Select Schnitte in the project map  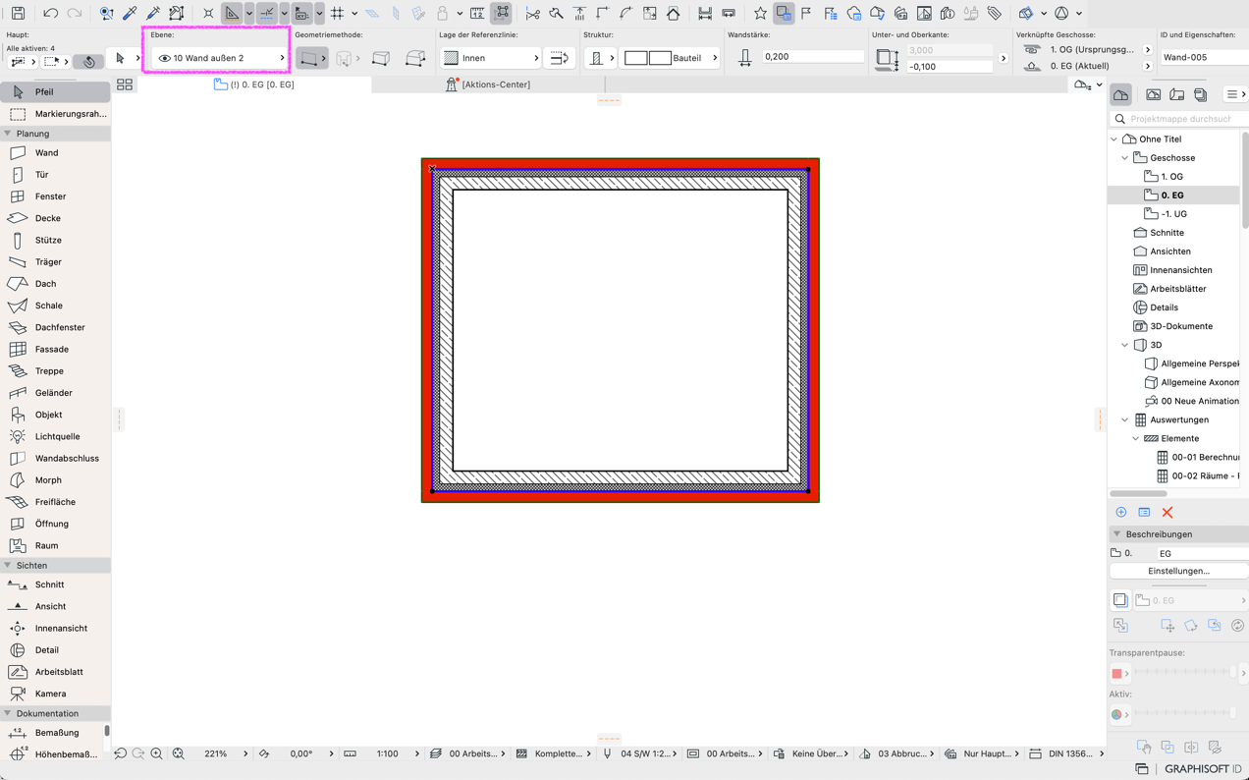point(1167,233)
